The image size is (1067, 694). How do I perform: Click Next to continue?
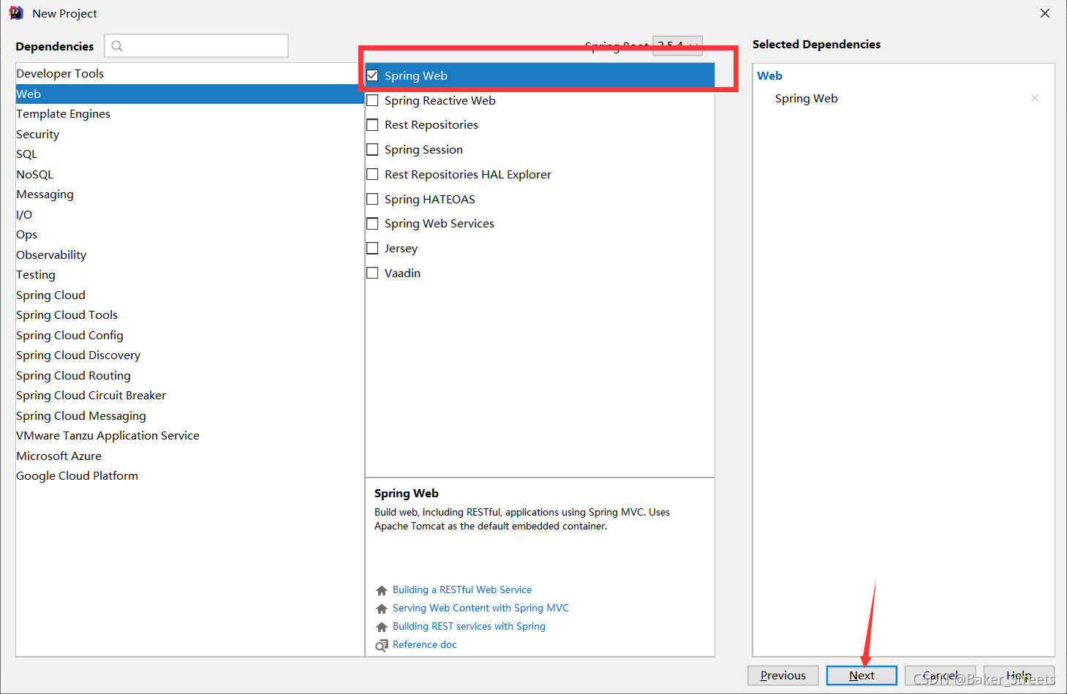pyautogui.click(x=861, y=676)
